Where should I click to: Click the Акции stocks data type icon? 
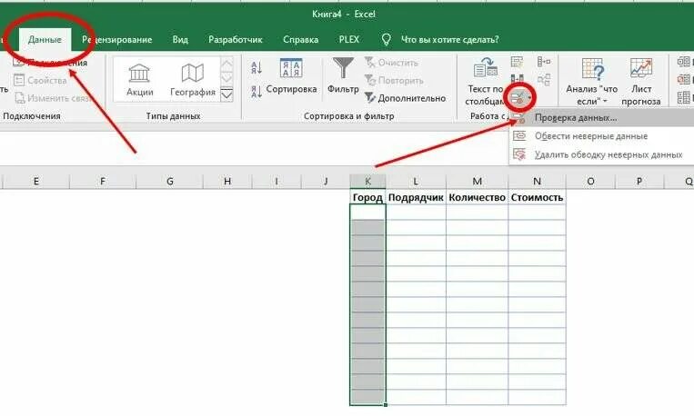pyautogui.click(x=139, y=73)
